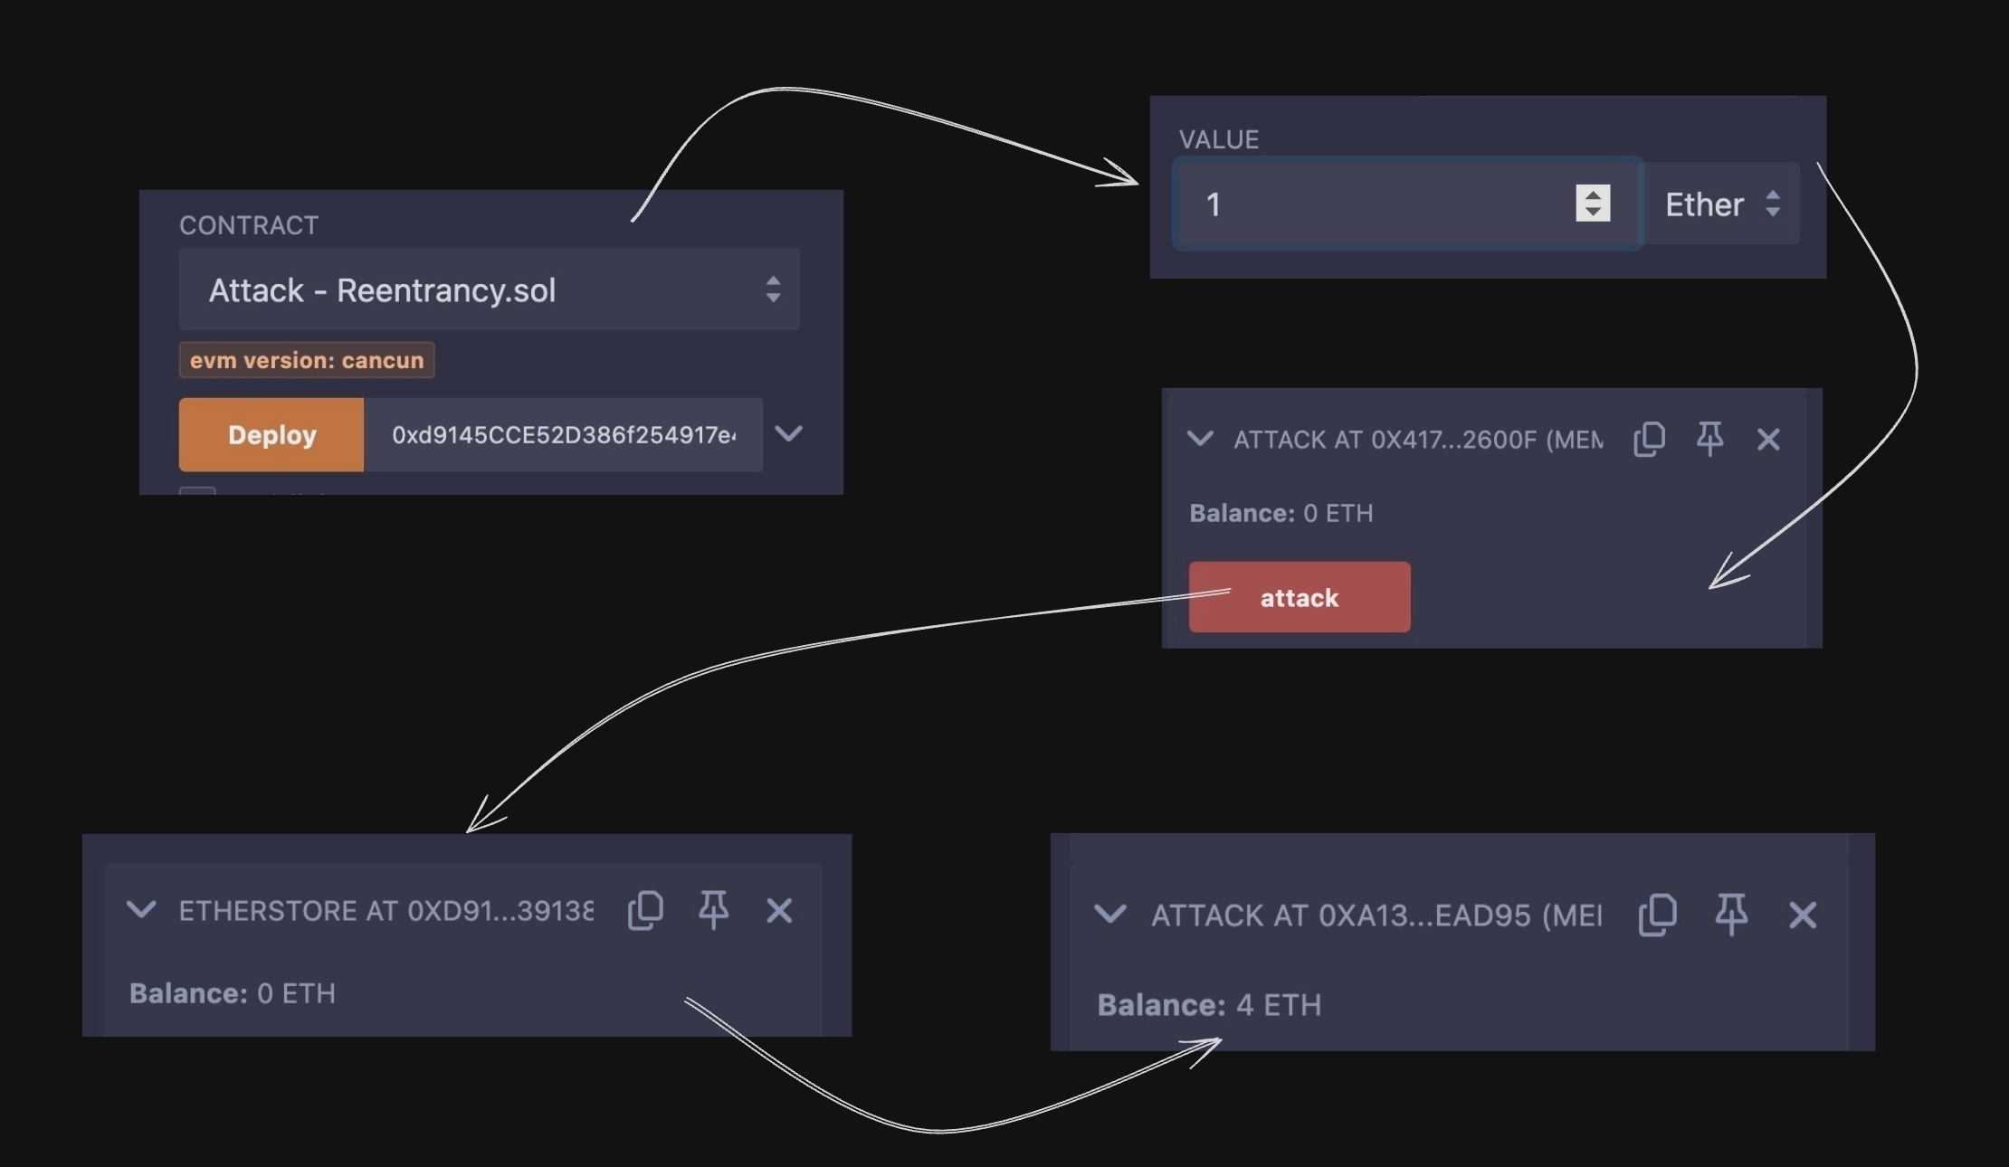Pin the Attack at 0X417 contract
The width and height of the screenshot is (2009, 1167).
(1709, 440)
